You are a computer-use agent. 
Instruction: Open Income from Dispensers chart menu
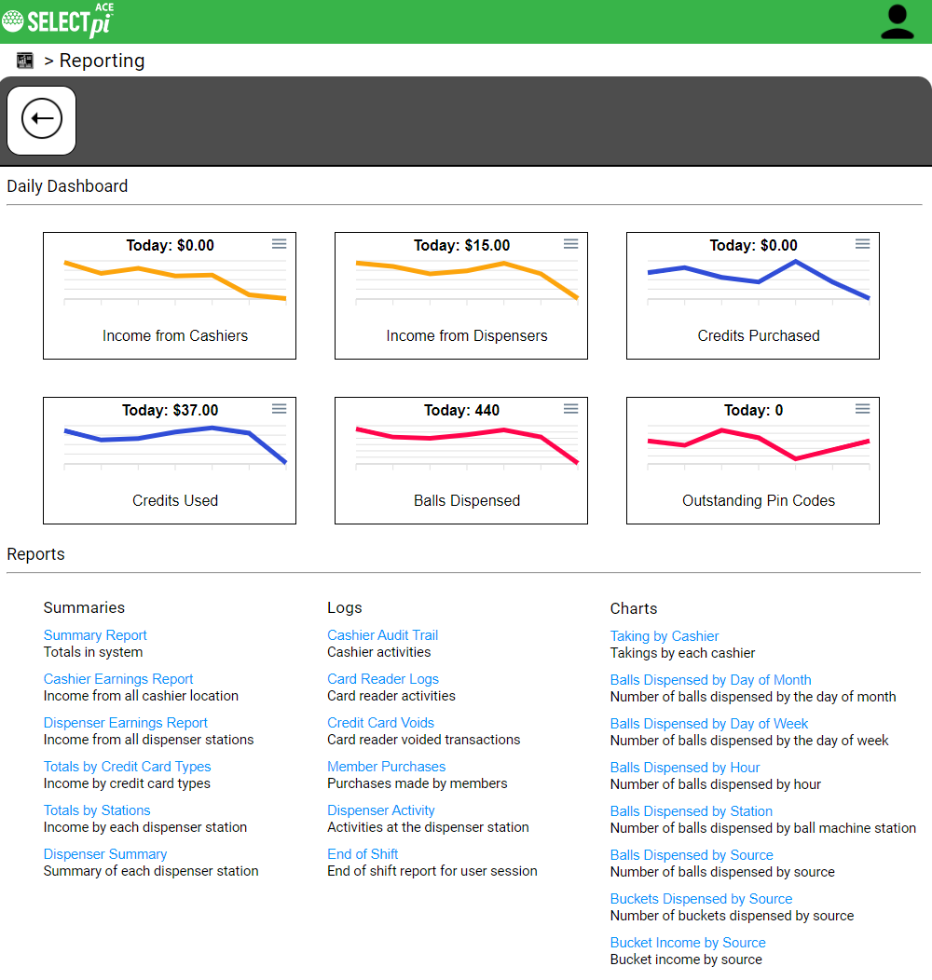tap(570, 244)
